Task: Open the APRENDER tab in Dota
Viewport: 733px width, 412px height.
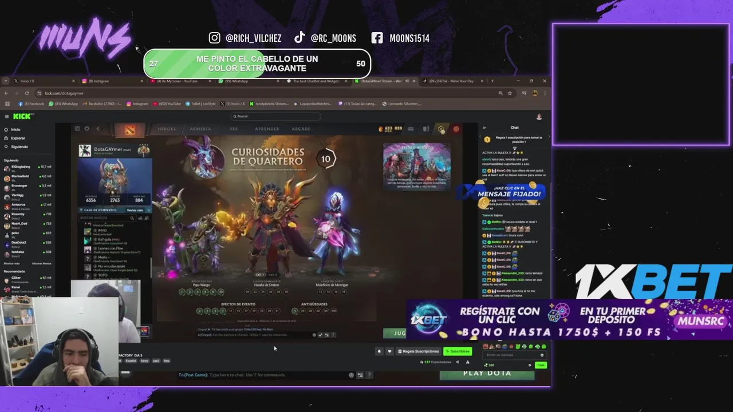Action: 267,129
